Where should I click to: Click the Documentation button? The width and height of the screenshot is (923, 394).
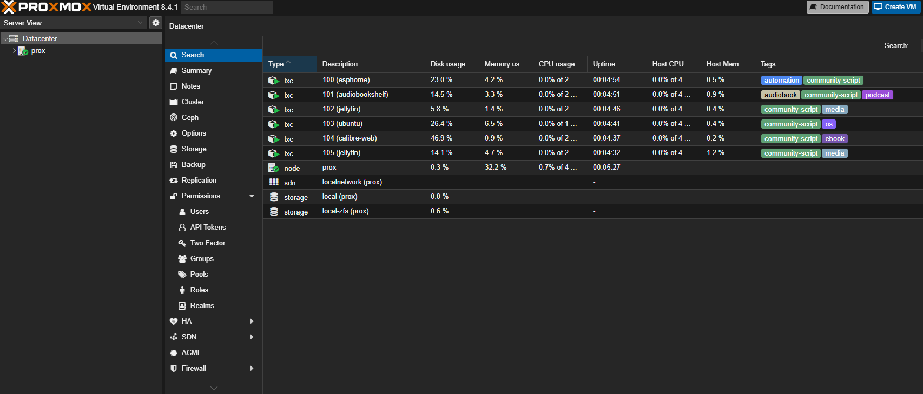(x=838, y=7)
